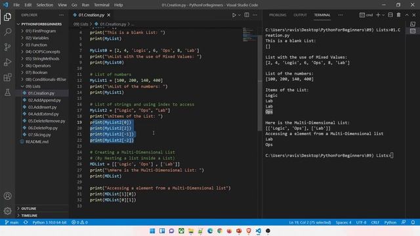
Task: Open 02.AddAppend.py file
Action: tap(44, 100)
